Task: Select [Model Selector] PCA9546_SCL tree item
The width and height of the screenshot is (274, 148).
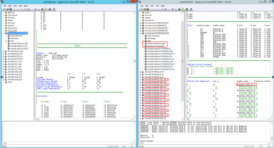Action: click(x=160, y=56)
